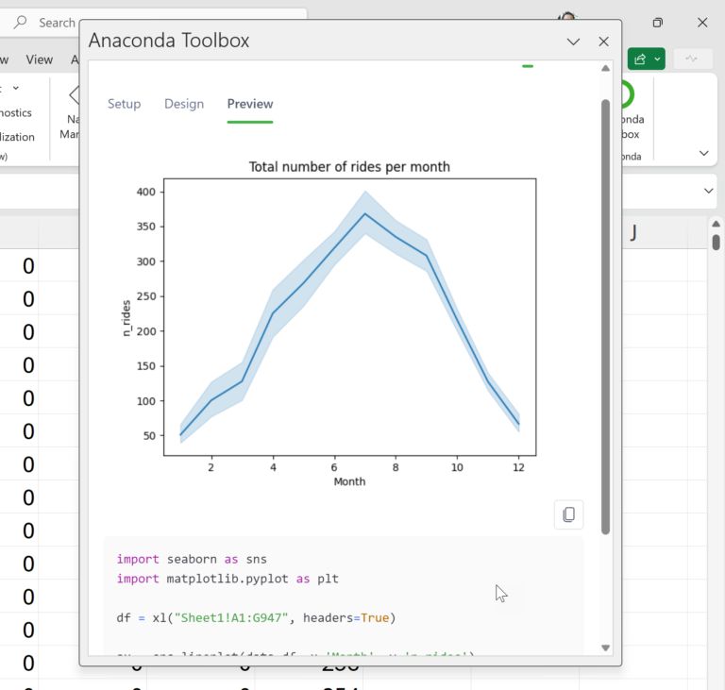Screen dimensions: 725x690
Task: Close the Anaconda Toolbox panel
Action: tap(603, 42)
